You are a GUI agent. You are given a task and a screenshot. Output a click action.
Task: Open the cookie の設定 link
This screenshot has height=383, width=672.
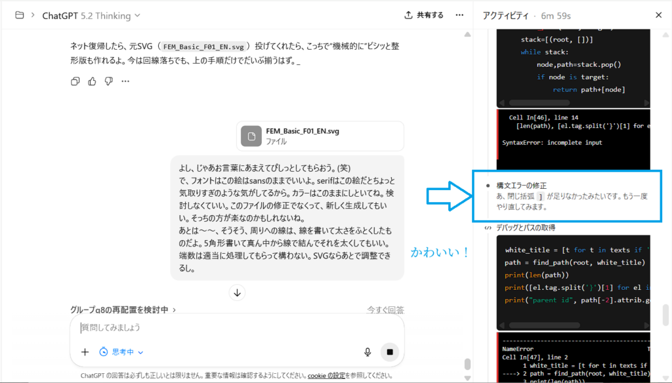(x=326, y=376)
